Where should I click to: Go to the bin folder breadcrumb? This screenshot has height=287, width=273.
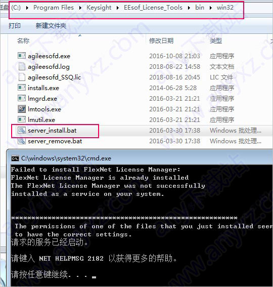point(200,8)
